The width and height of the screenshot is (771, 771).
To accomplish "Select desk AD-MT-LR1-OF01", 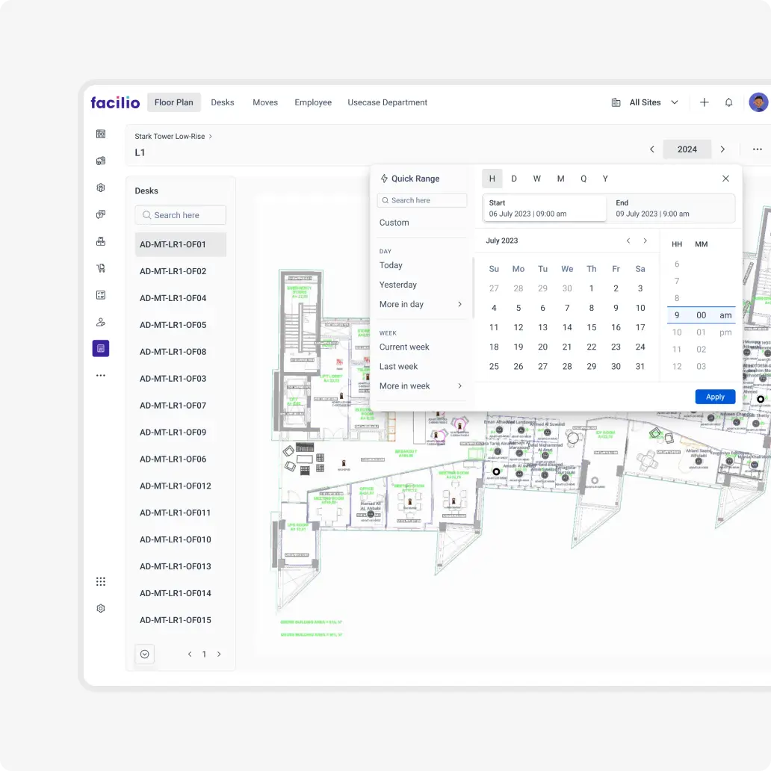I will pos(181,244).
